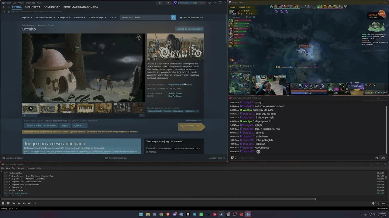389x218 pixels.
Task: Expand the Formas de jugar dropdown
Action: [x=98, y=18]
